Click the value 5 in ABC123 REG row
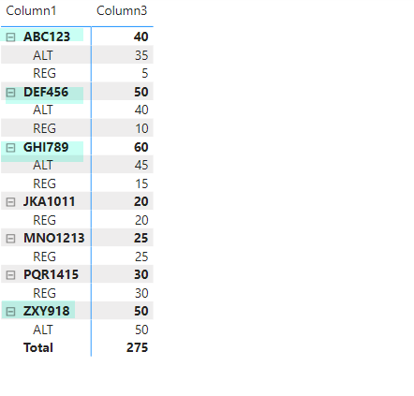414x396 pixels. pos(145,74)
